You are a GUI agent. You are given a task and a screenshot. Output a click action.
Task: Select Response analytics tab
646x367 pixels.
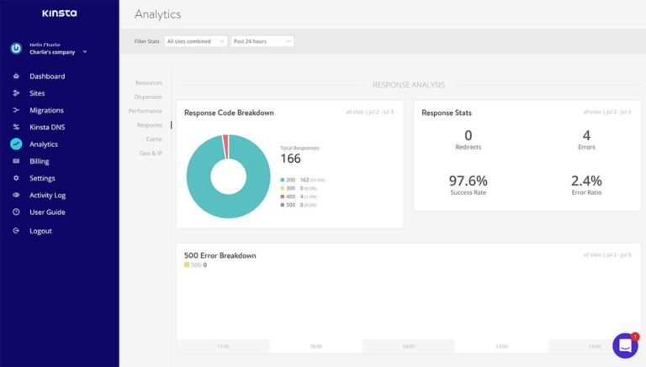tap(150, 124)
